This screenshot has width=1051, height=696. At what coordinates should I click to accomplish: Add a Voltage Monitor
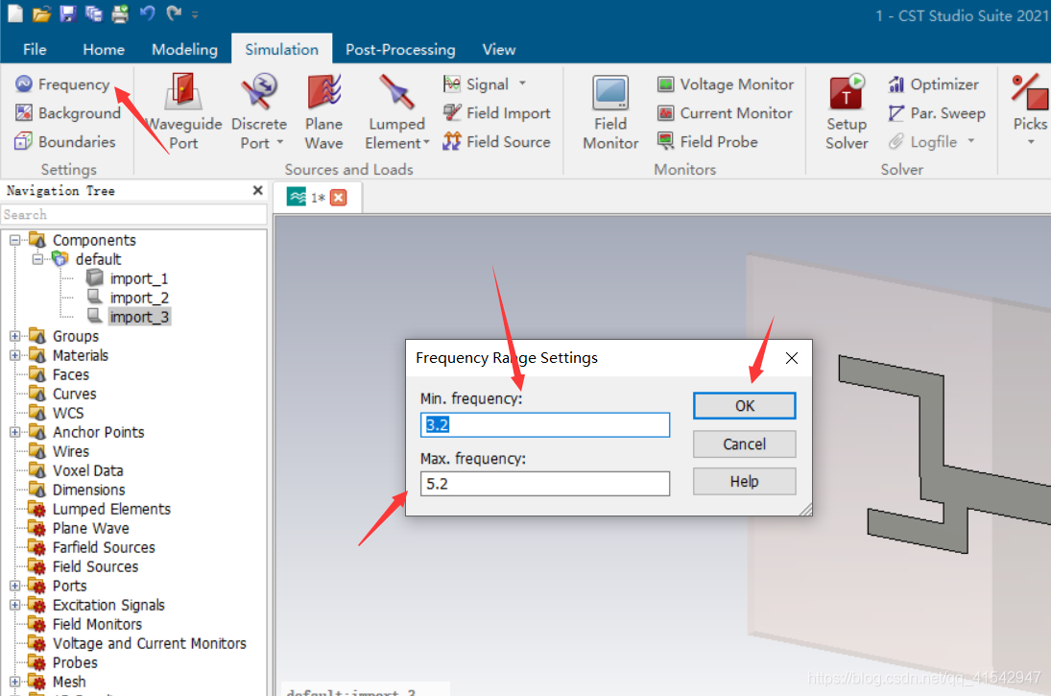pyautogui.click(x=726, y=84)
